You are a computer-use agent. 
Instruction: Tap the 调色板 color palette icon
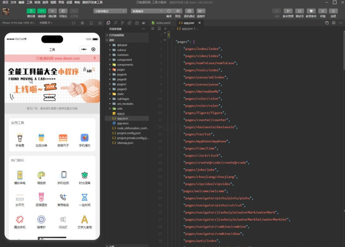41,175
